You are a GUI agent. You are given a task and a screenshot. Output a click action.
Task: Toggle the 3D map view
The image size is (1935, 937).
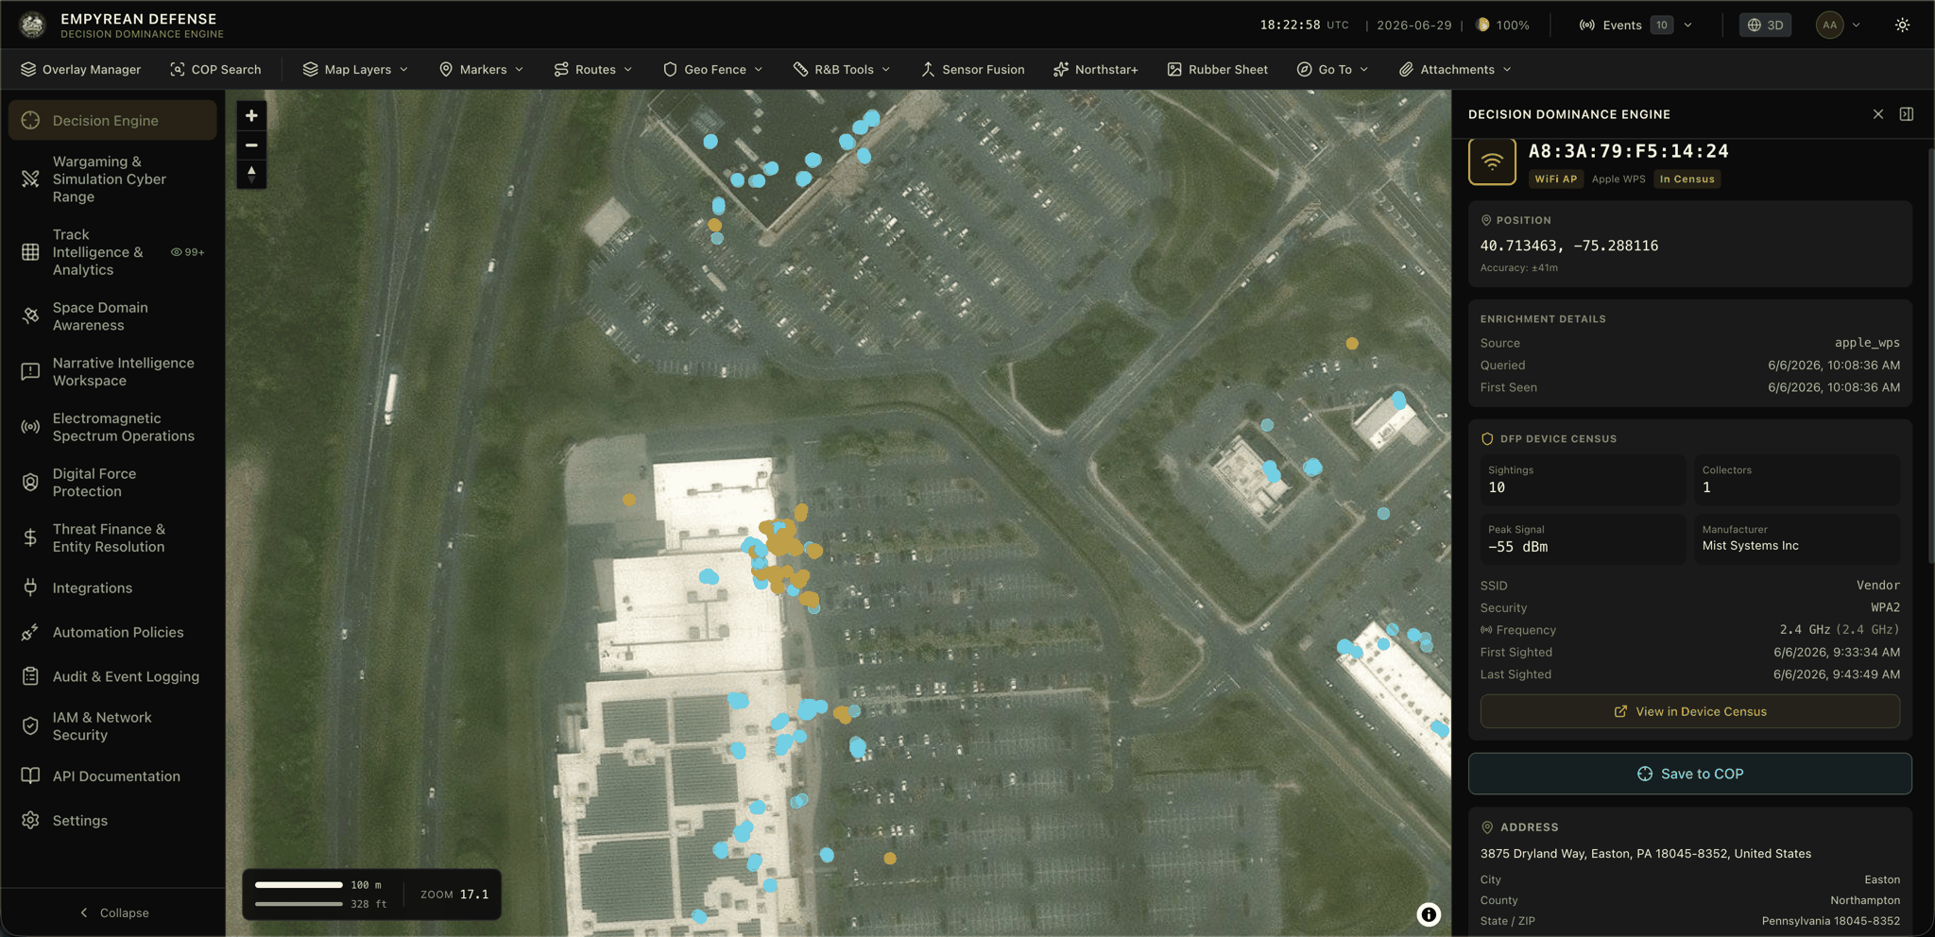(x=1765, y=25)
